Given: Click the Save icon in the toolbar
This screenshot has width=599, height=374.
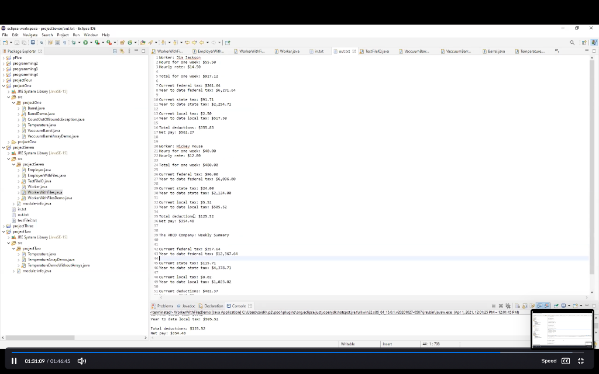Looking at the screenshot, I should (x=17, y=43).
